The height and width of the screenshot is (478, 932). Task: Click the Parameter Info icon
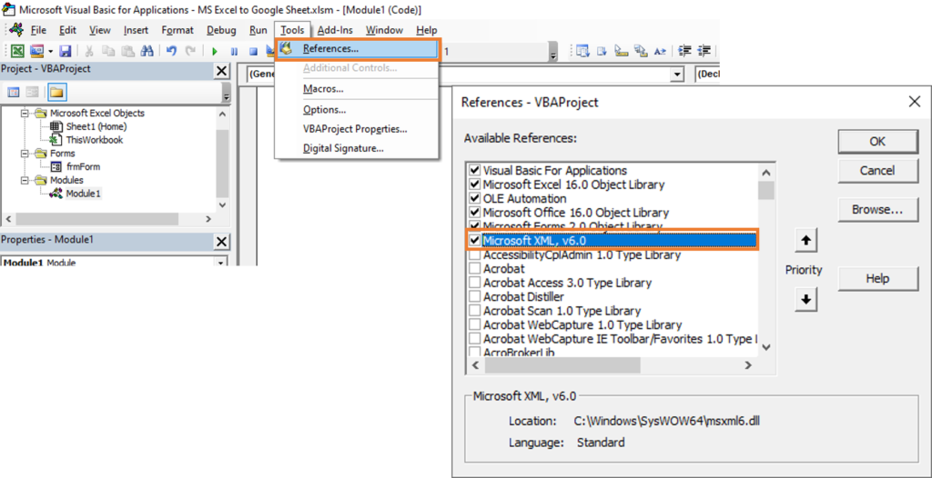[640, 51]
